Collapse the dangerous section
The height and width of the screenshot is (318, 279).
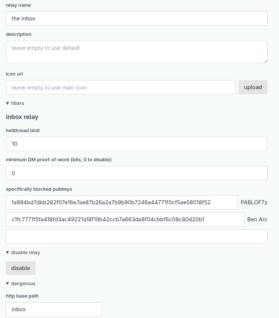tap(8, 284)
